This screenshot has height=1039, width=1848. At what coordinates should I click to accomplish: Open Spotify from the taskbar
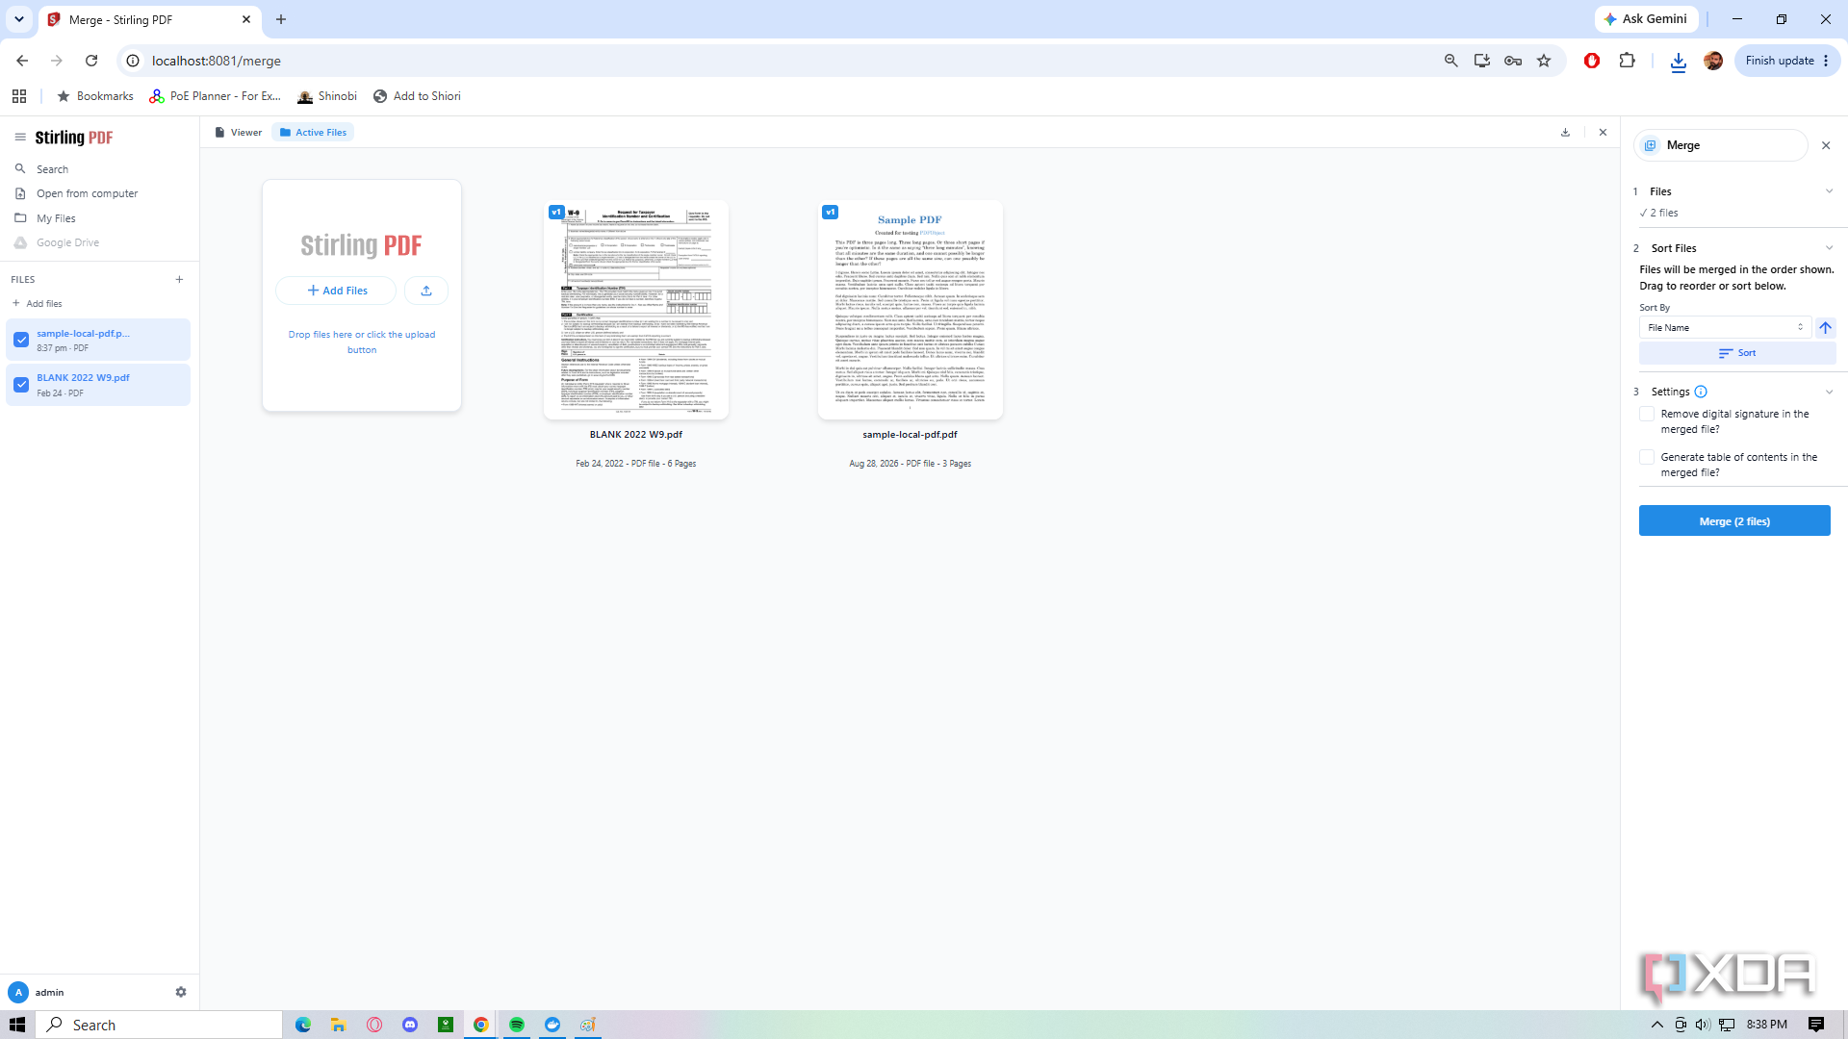[x=517, y=1025]
